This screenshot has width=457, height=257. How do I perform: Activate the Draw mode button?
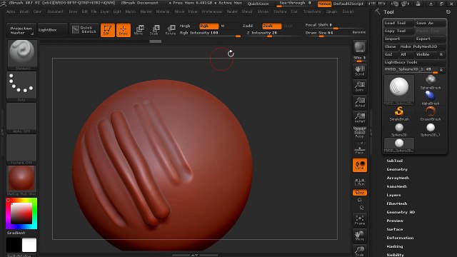(x=124, y=30)
